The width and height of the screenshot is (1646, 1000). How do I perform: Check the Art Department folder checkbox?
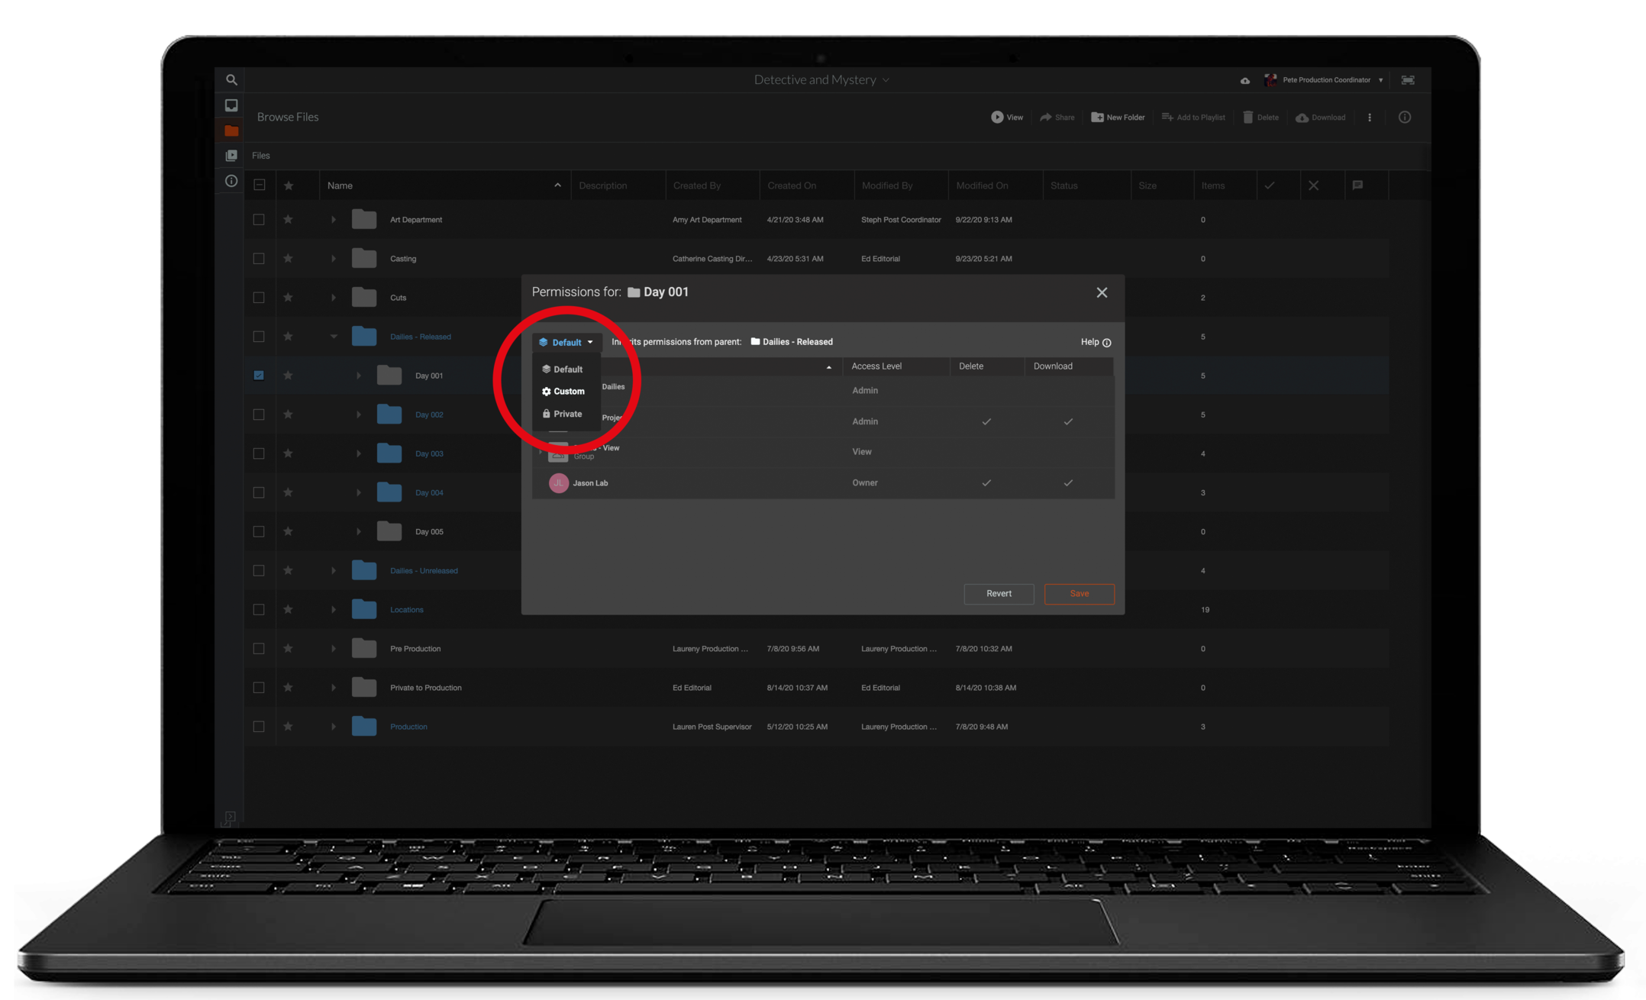tap(259, 220)
